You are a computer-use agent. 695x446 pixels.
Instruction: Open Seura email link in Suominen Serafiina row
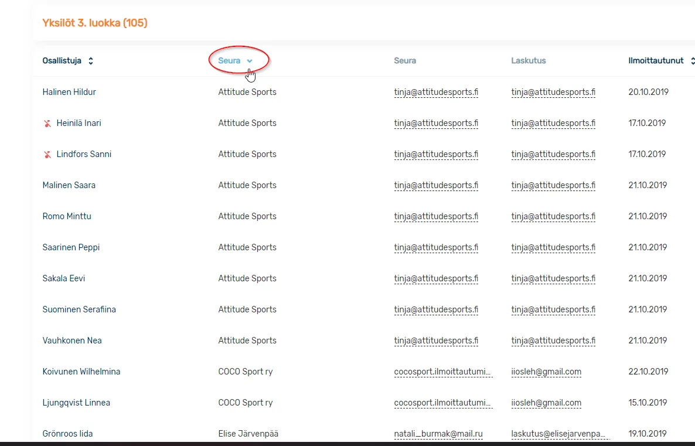[436, 309]
